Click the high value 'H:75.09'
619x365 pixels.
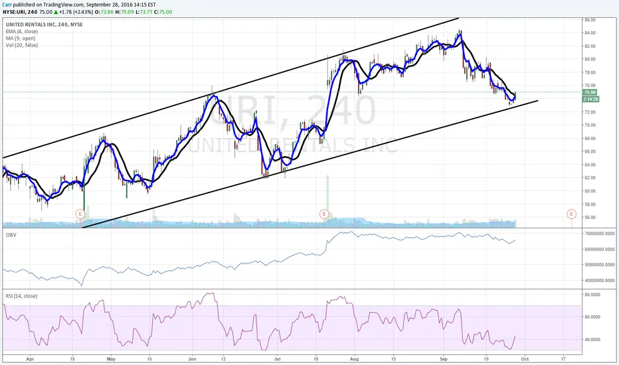[x=125, y=12]
